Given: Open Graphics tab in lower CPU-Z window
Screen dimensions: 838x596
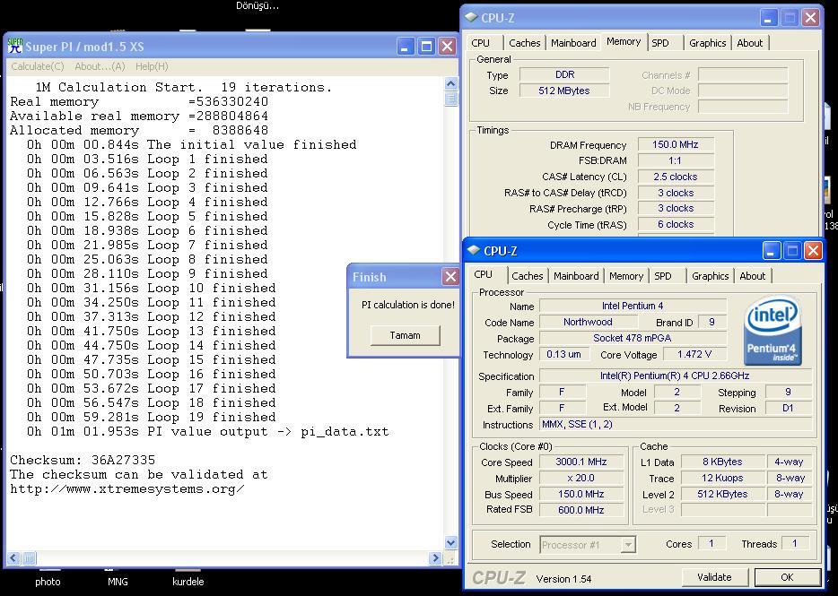Looking at the screenshot, I should pos(711,276).
